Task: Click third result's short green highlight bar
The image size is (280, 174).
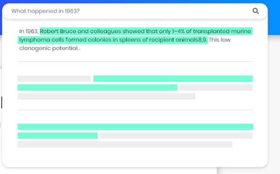Action: (x=58, y=135)
